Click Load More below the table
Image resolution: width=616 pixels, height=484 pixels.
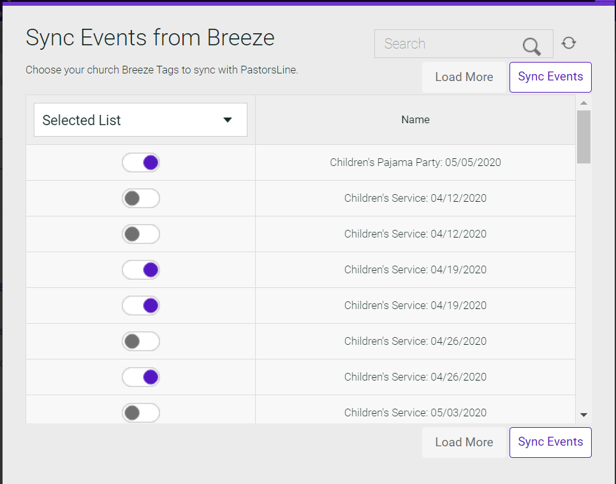pos(464,442)
